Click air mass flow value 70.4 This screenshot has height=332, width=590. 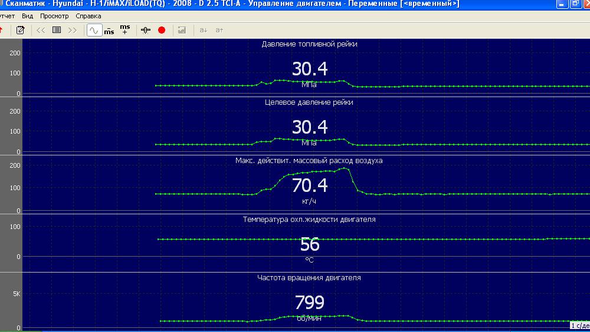tap(310, 185)
